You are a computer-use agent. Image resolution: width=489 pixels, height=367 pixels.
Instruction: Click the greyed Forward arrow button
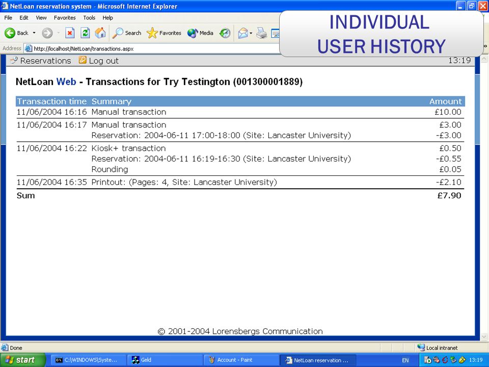tap(47, 33)
